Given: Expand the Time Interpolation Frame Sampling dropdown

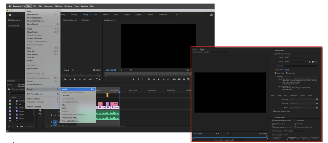Looking at the screenshot, I should (295, 131).
